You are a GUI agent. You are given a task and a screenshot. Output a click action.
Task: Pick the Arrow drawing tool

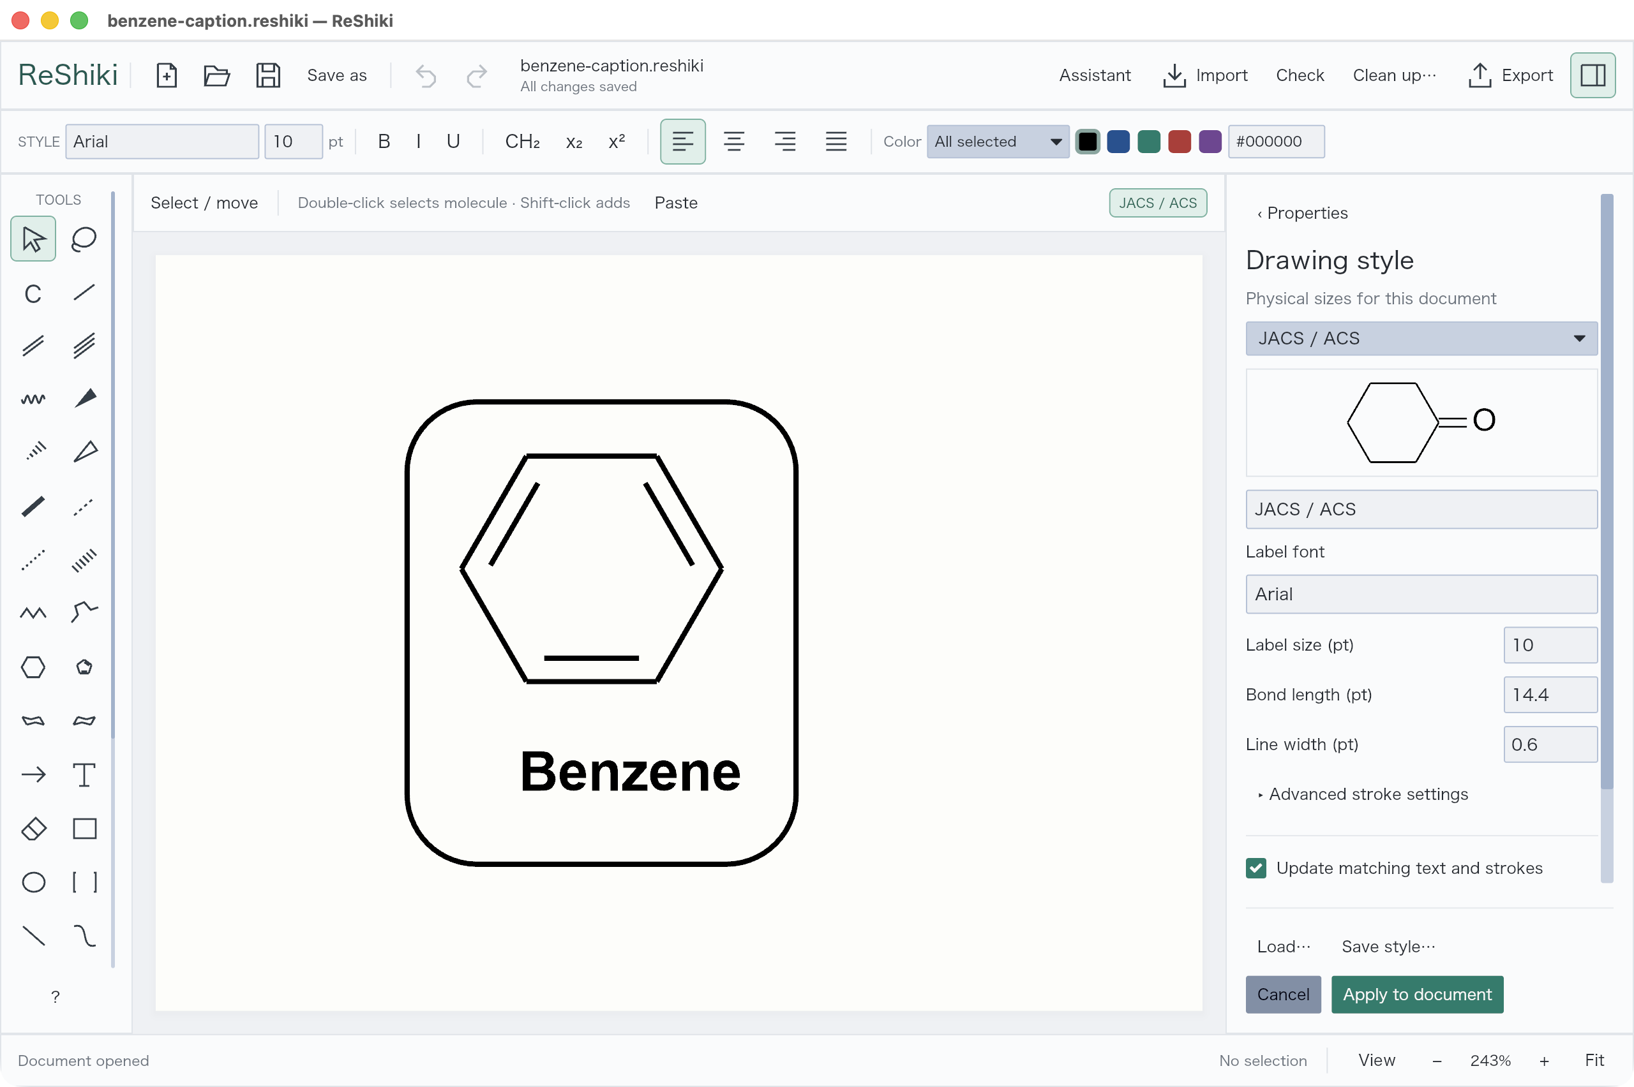(x=33, y=774)
